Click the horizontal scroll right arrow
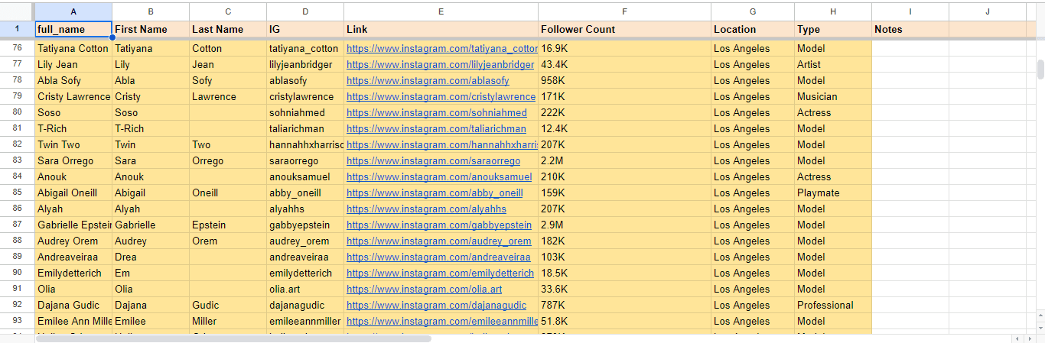The height and width of the screenshot is (343, 1045). point(1029,338)
